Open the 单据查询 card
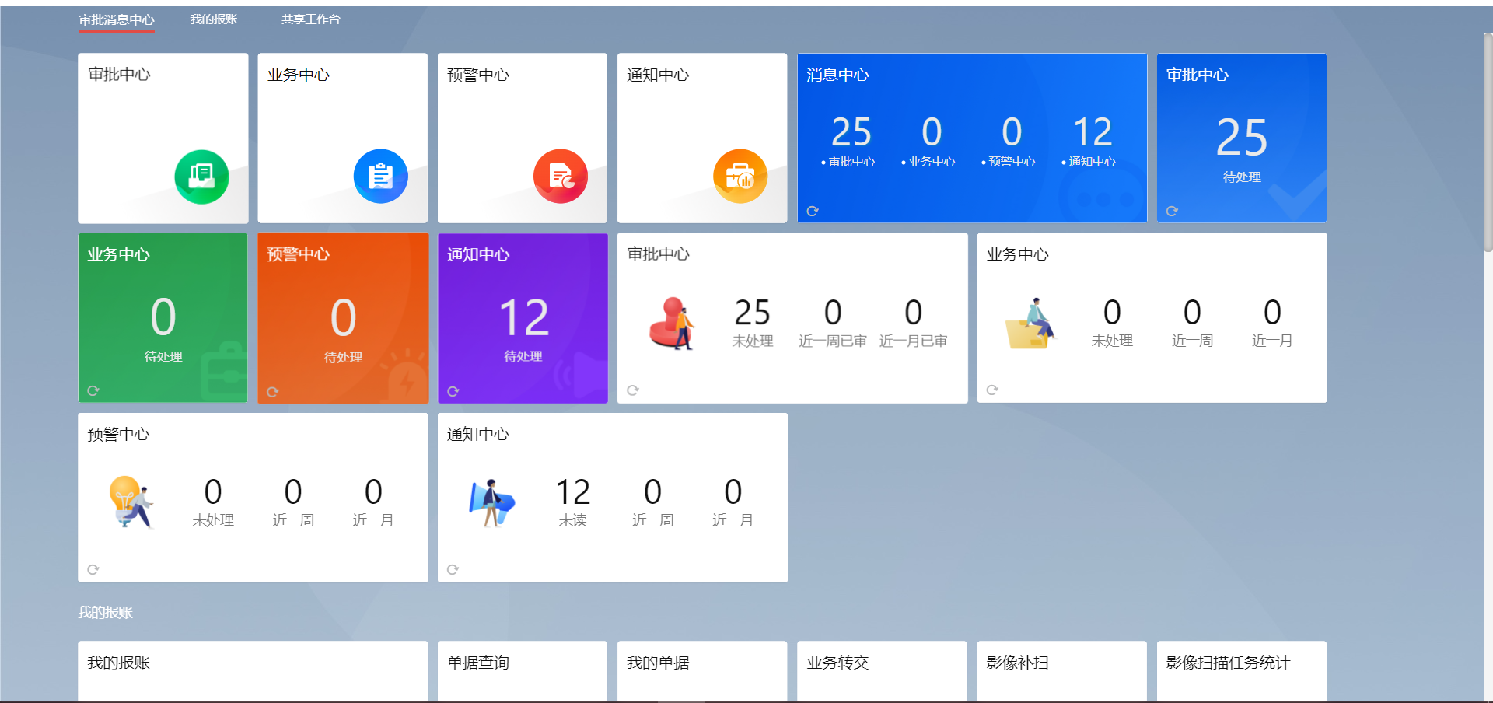This screenshot has width=1493, height=703. click(523, 671)
